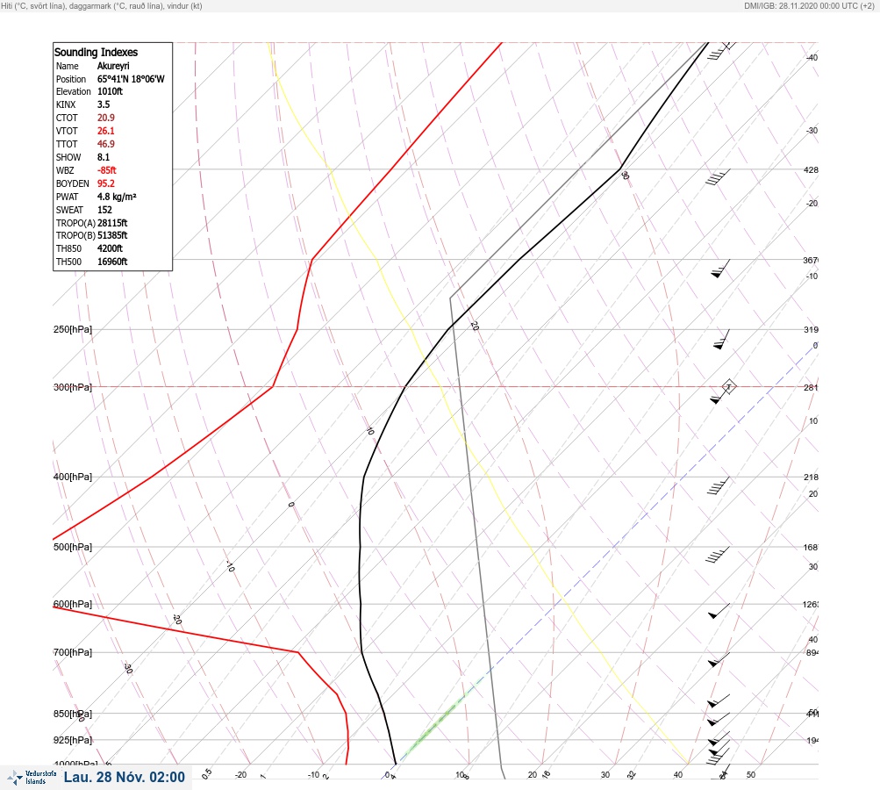Select the SHOW value 8.1
Screen dimensions: 880x790
pyautogui.click(x=104, y=157)
